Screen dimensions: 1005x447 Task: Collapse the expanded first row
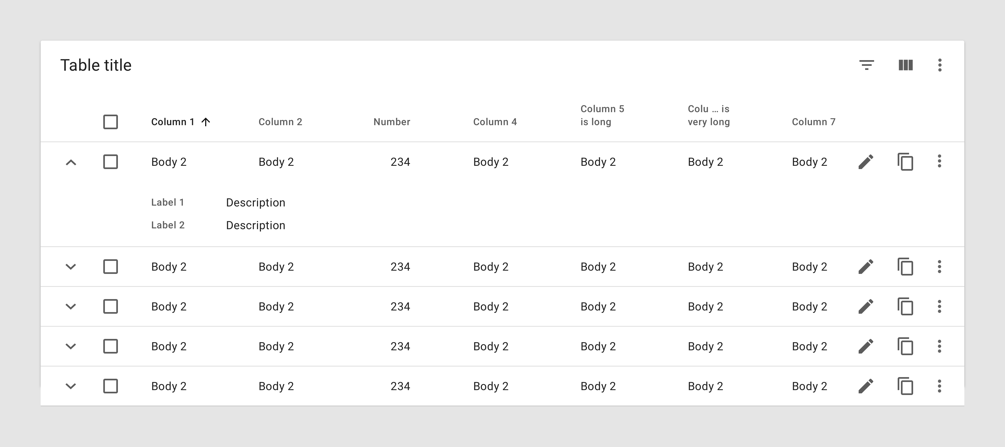pyautogui.click(x=71, y=162)
